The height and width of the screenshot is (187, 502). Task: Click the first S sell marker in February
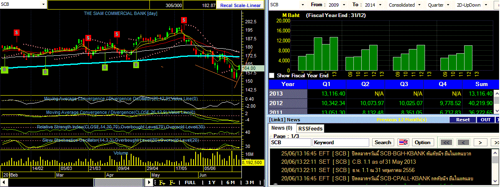point(17,32)
